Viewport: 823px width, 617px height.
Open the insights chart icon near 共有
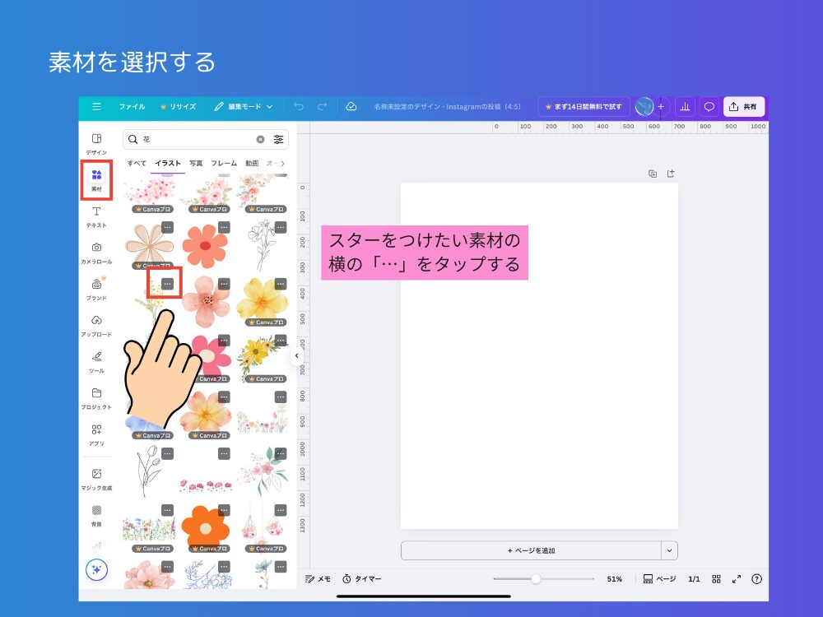tap(686, 106)
